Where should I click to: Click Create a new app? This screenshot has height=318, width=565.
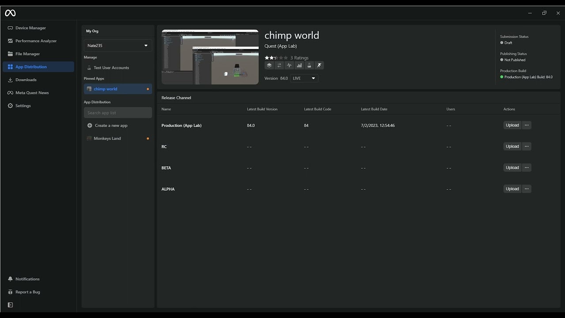click(x=118, y=125)
